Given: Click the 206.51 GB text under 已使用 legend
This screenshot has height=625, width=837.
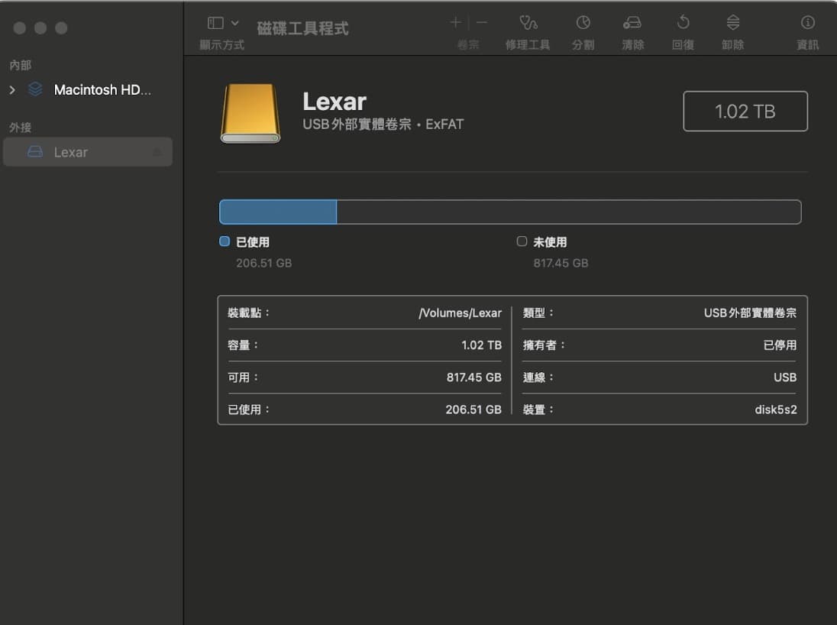Looking at the screenshot, I should (263, 263).
